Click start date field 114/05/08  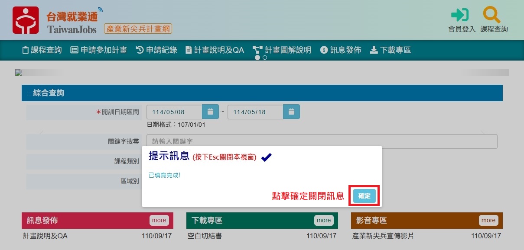[175, 112]
